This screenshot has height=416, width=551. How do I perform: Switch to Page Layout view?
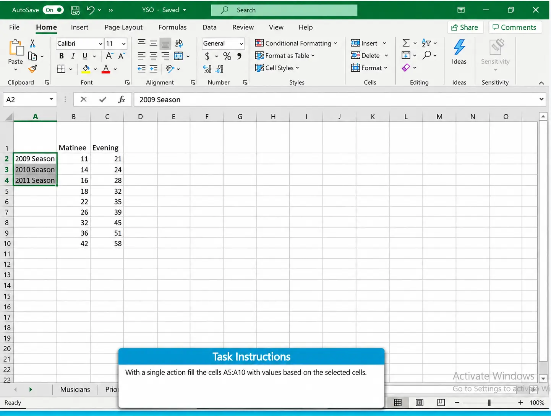click(420, 403)
